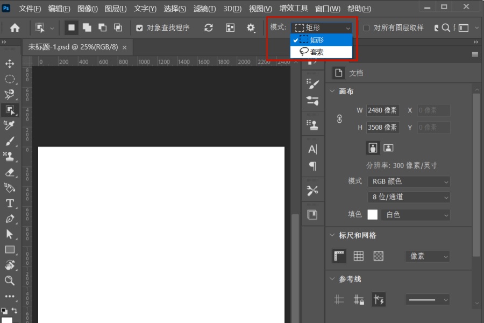Viewport: 484px width, 323px height.
Task: Select the Paint Bucket tool
Action: click(x=10, y=188)
